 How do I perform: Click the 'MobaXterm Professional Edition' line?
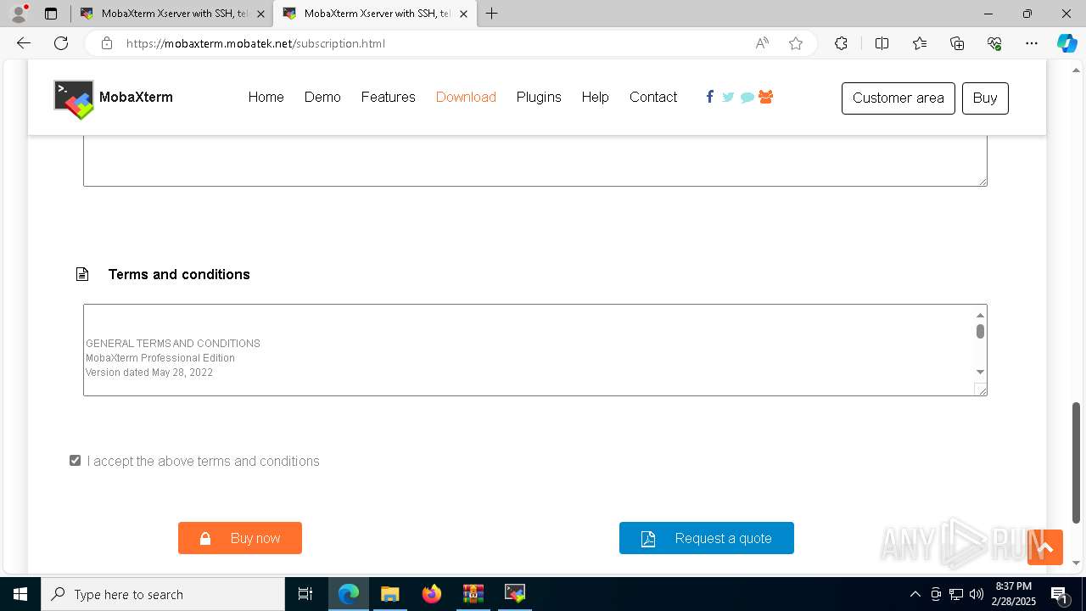click(x=160, y=358)
